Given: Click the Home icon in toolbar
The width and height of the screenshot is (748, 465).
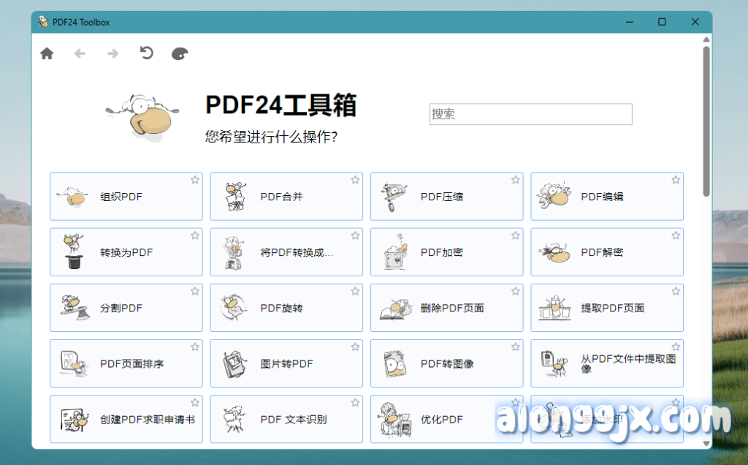Looking at the screenshot, I should coord(47,53).
